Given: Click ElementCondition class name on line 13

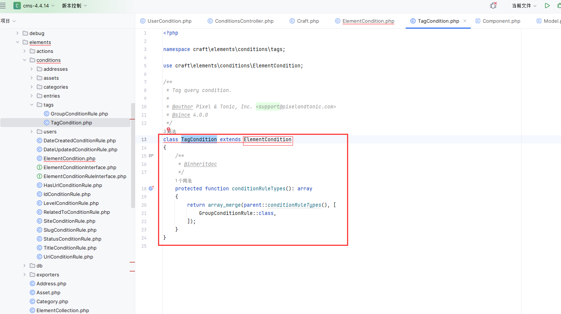Looking at the screenshot, I should click(268, 140).
